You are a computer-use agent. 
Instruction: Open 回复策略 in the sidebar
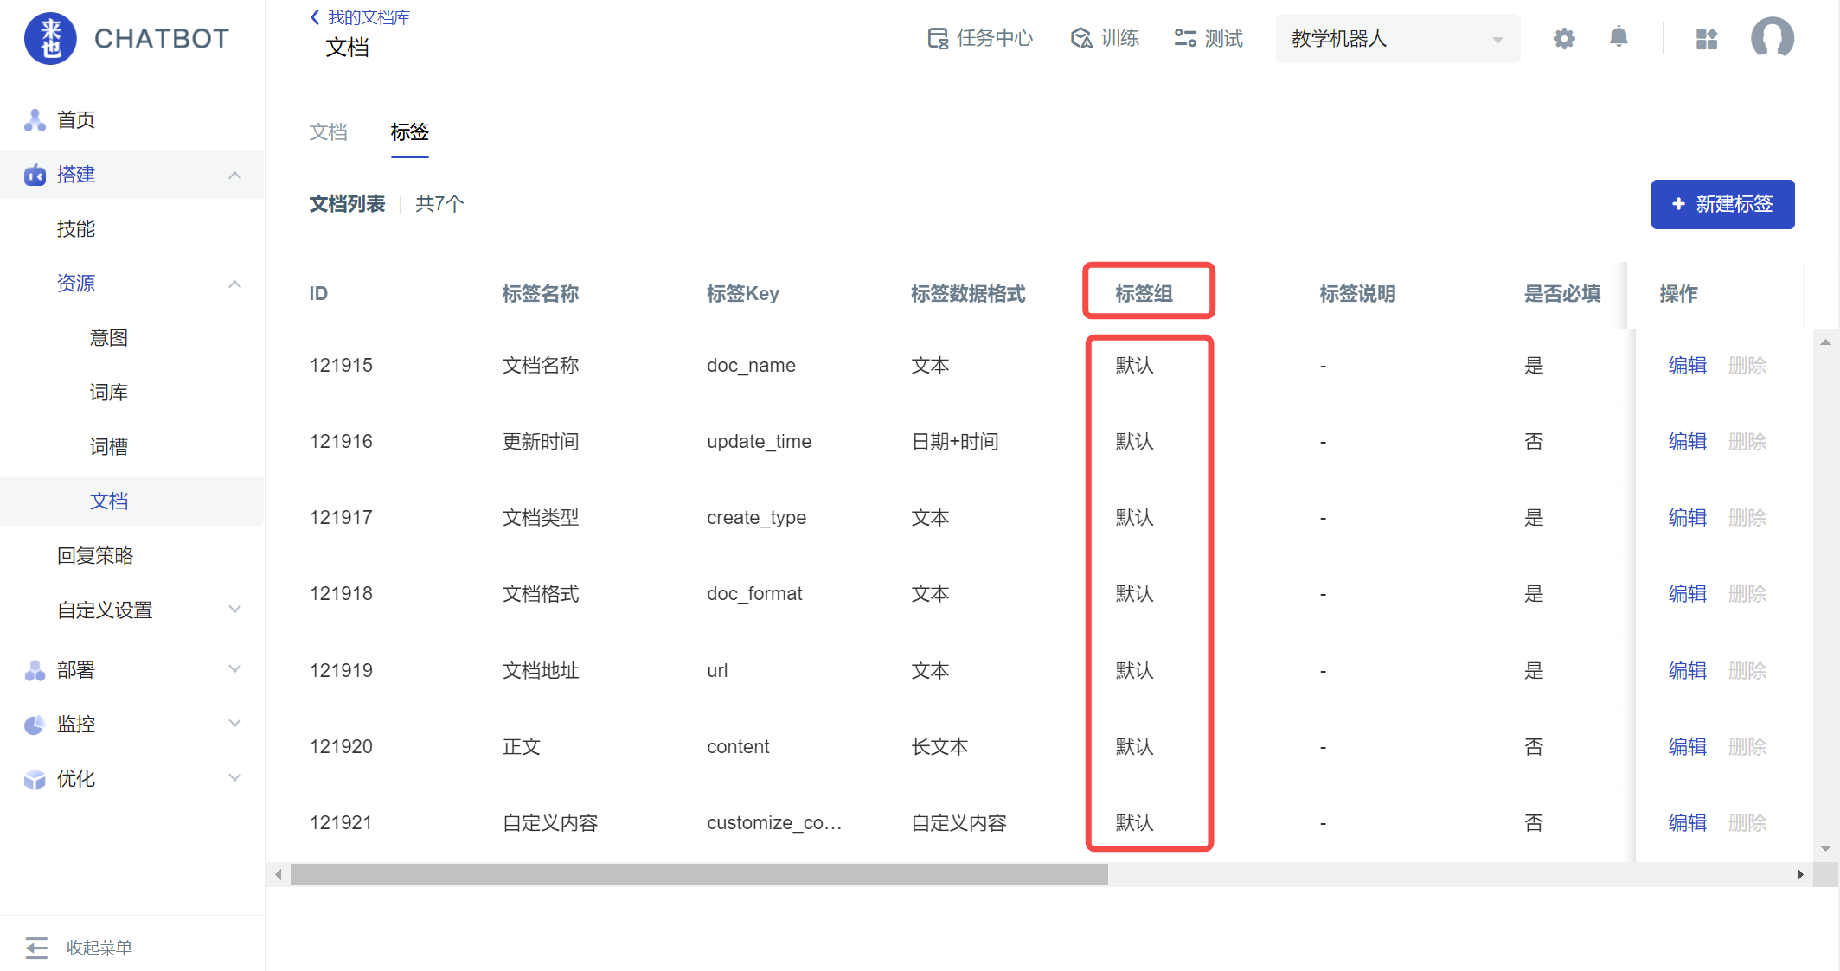click(x=95, y=556)
